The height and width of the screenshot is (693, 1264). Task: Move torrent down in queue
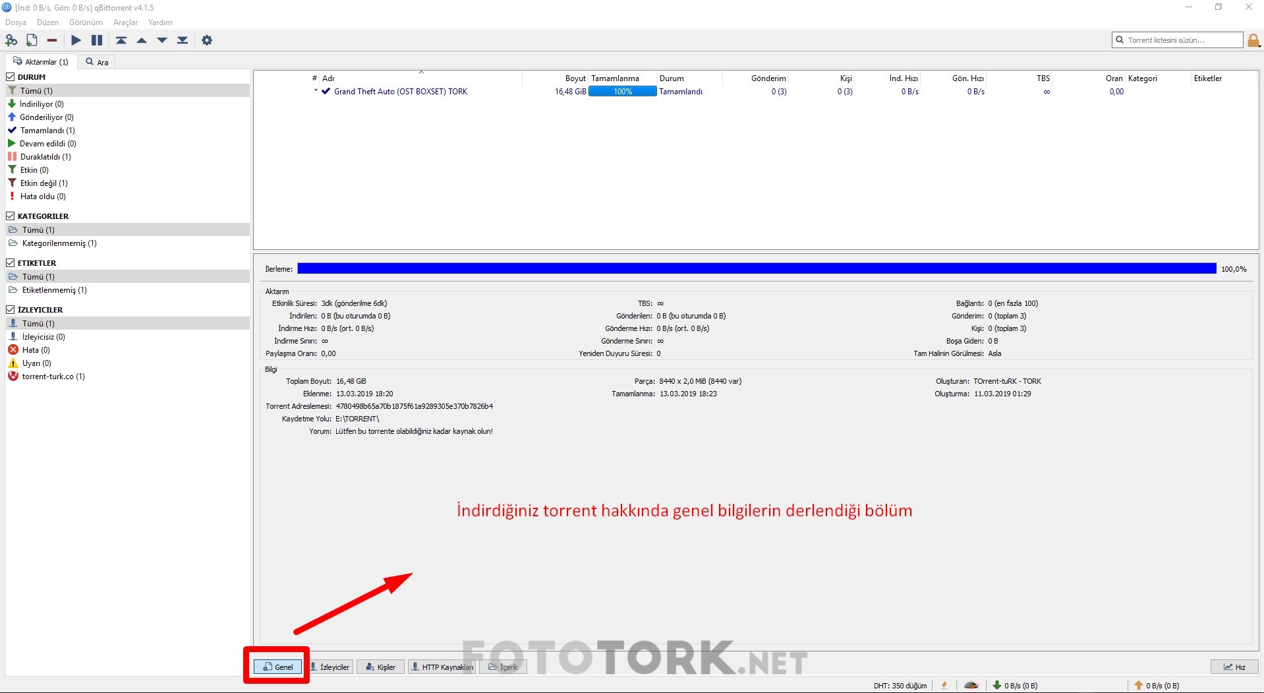click(x=162, y=40)
